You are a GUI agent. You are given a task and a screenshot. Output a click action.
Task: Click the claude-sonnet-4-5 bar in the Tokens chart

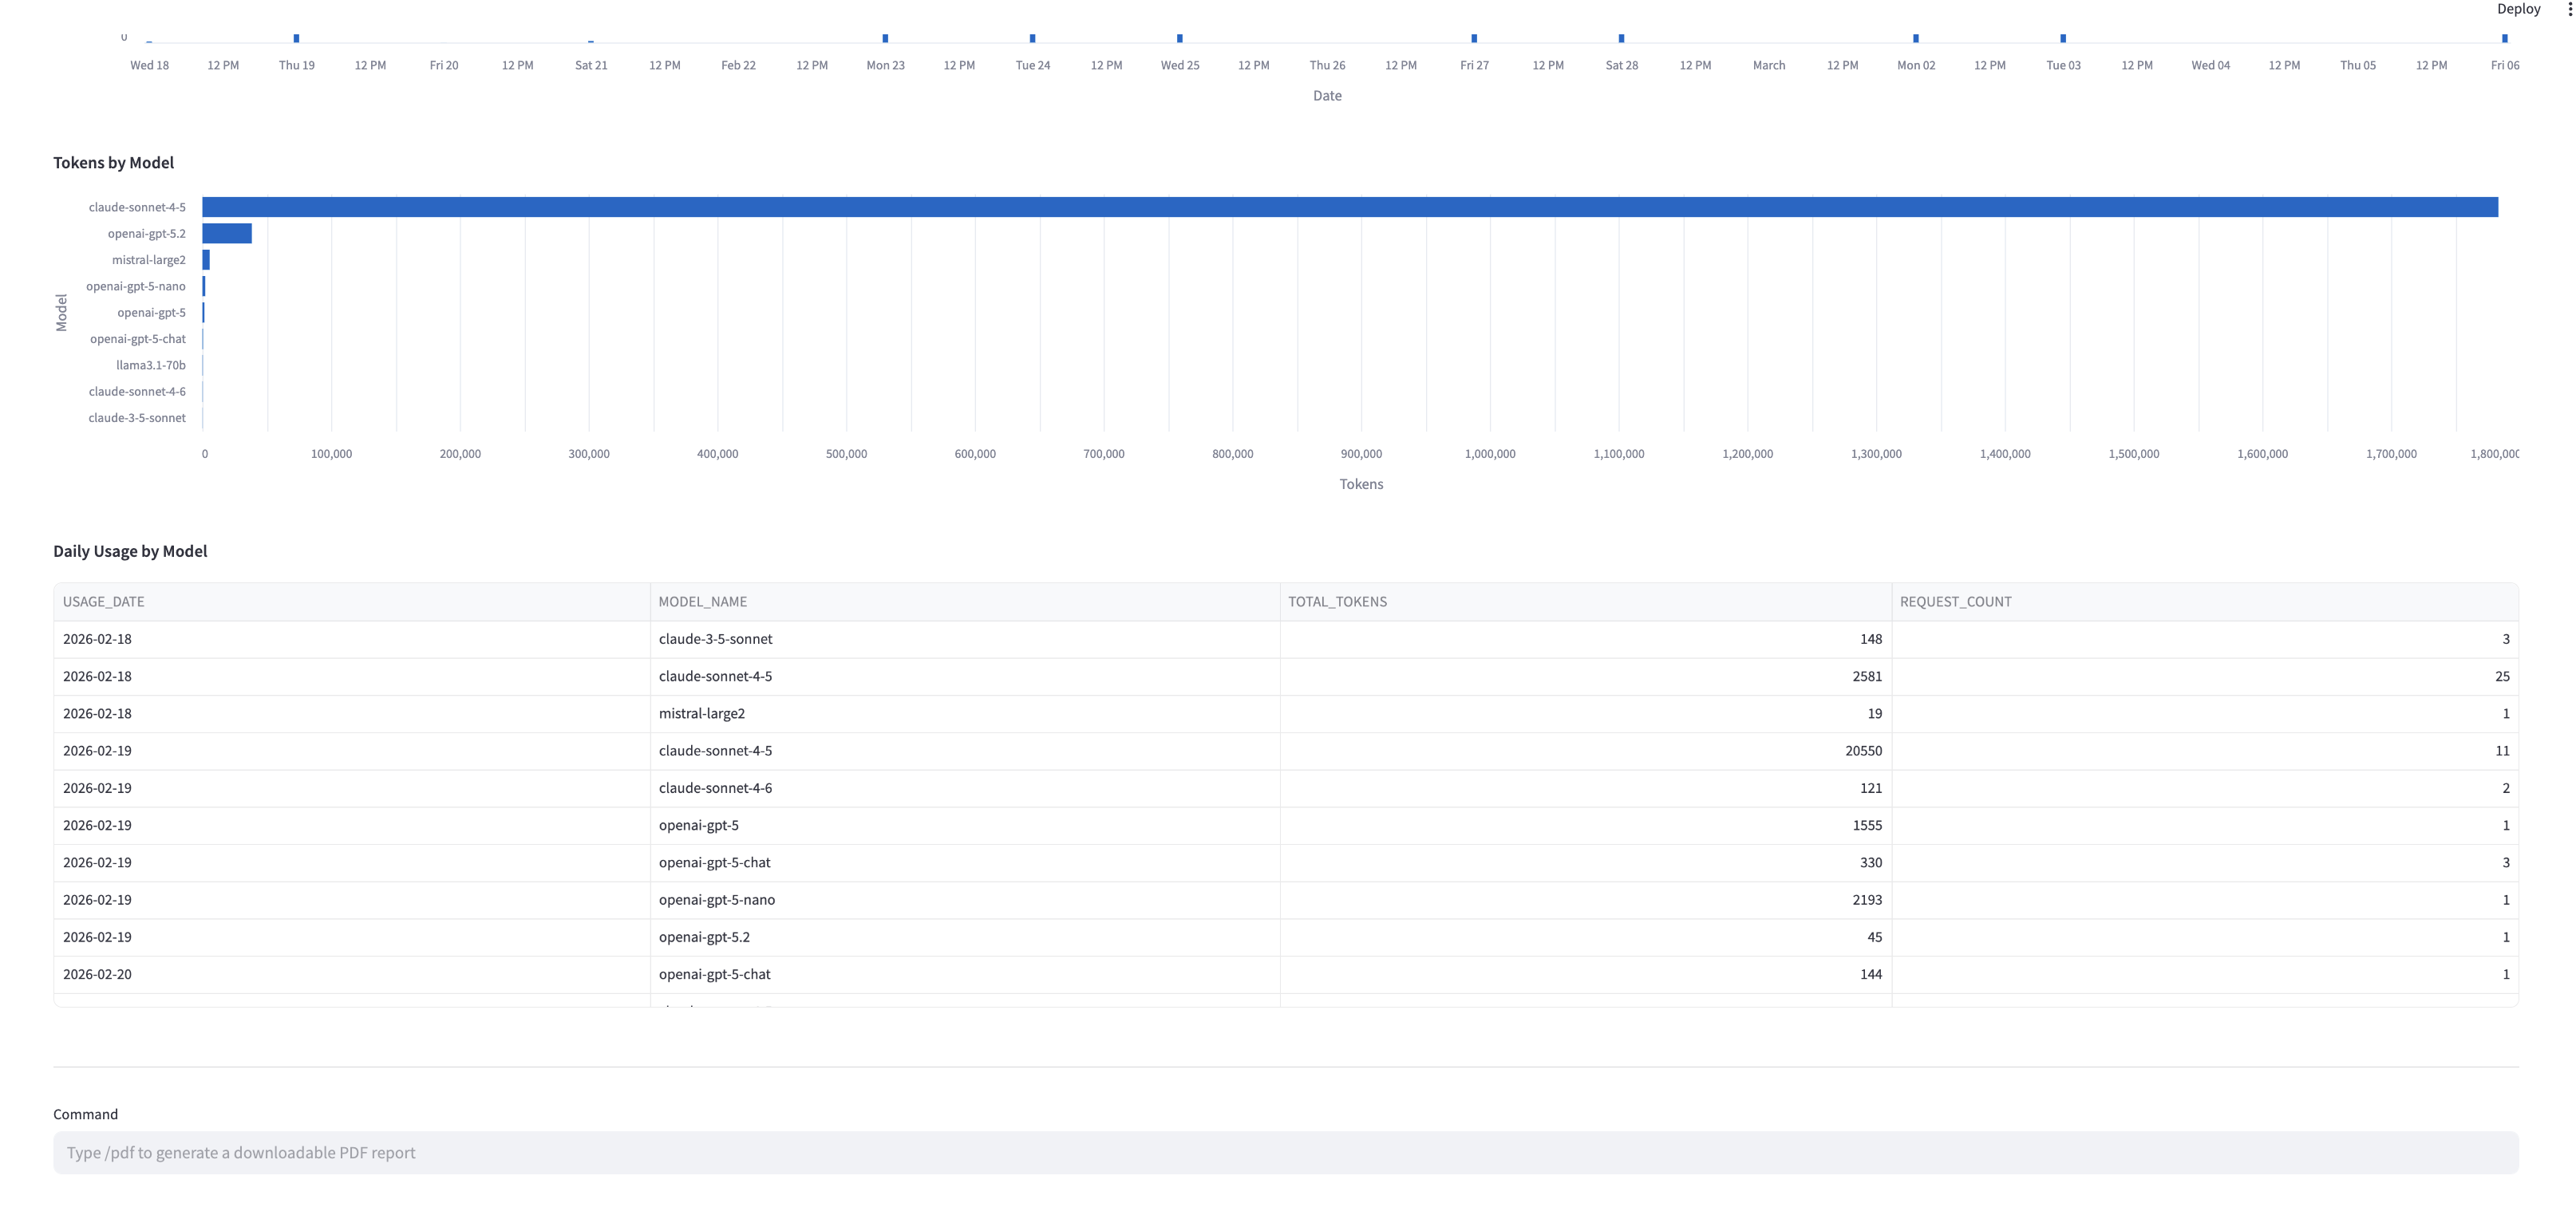coord(1350,207)
